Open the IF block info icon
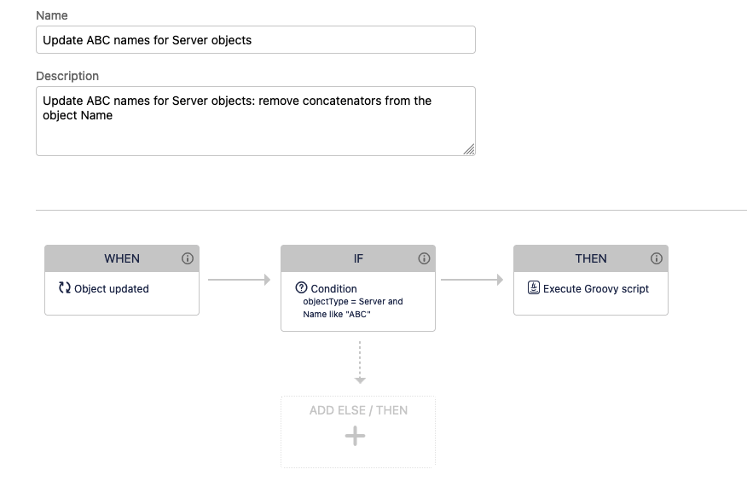Image resolution: width=747 pixels, height=481 pixels. [x=424, y=258]
